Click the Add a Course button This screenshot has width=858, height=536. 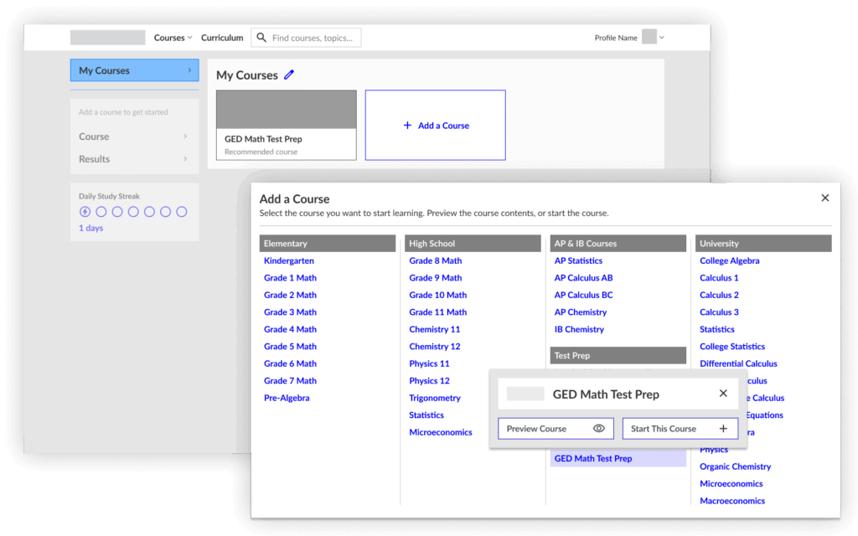[435, 126]
